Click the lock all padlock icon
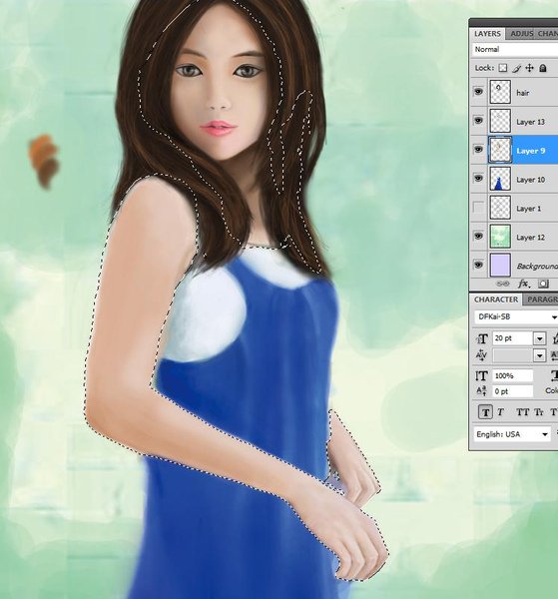Viewport: 558px width, 599px height. coord(543,68)
